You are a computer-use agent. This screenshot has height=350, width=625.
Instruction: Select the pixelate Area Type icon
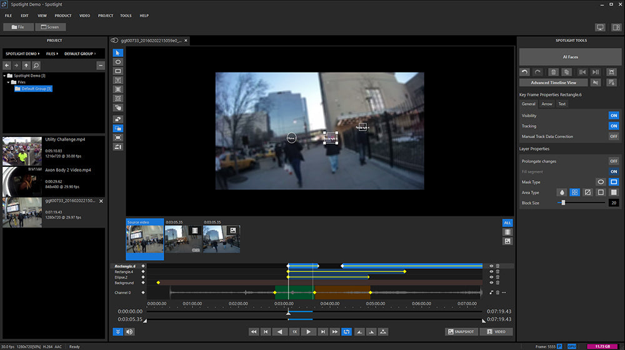point(576,192)
